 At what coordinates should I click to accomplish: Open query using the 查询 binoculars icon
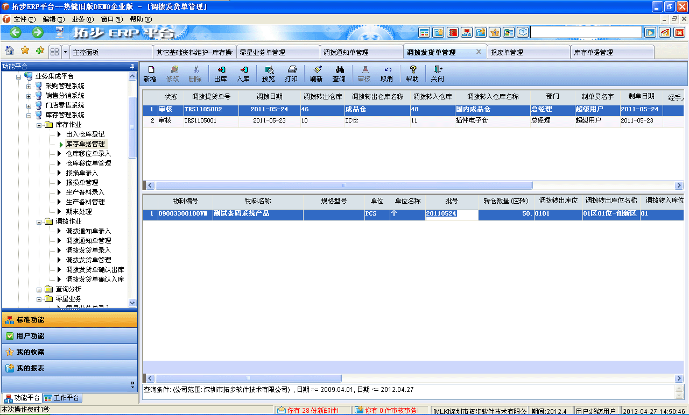click(340, 73)
